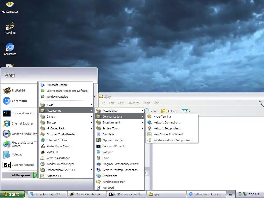Image resolution: width=264 pixels, height=198 pixels.
Task: Click the taskbar clock showing 12:14 PM
Action: click(x=254, y=194)
